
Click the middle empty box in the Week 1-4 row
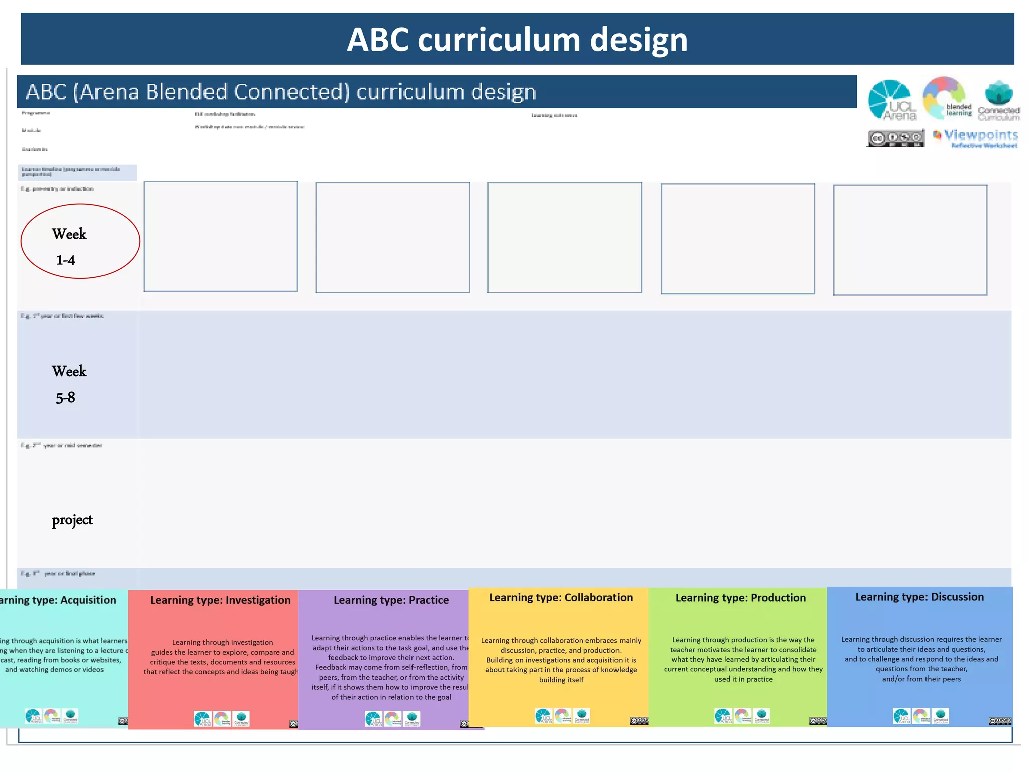click(564, 237)
